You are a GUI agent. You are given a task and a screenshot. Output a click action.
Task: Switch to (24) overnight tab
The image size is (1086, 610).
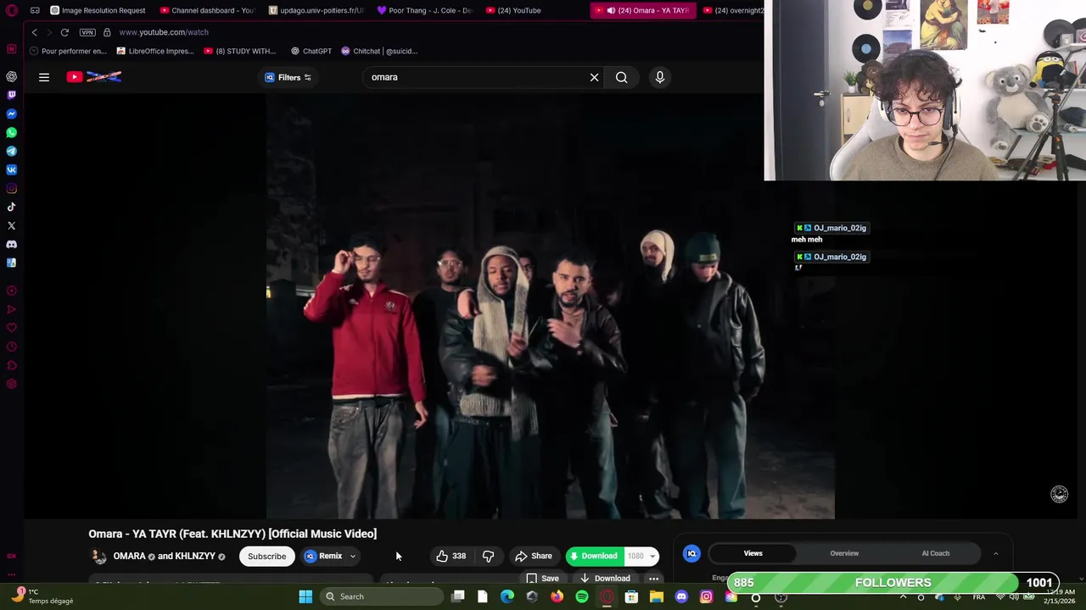click(x=733, y=10)
